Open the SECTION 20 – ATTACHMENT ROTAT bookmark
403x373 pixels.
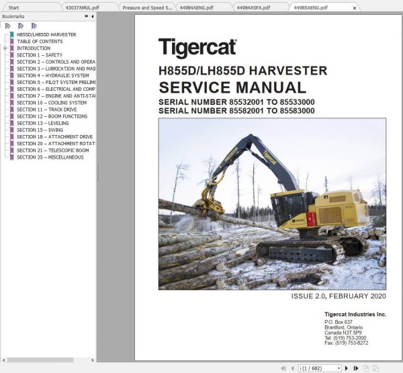point(56,144)
